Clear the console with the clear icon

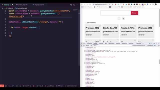coord(84,46)
